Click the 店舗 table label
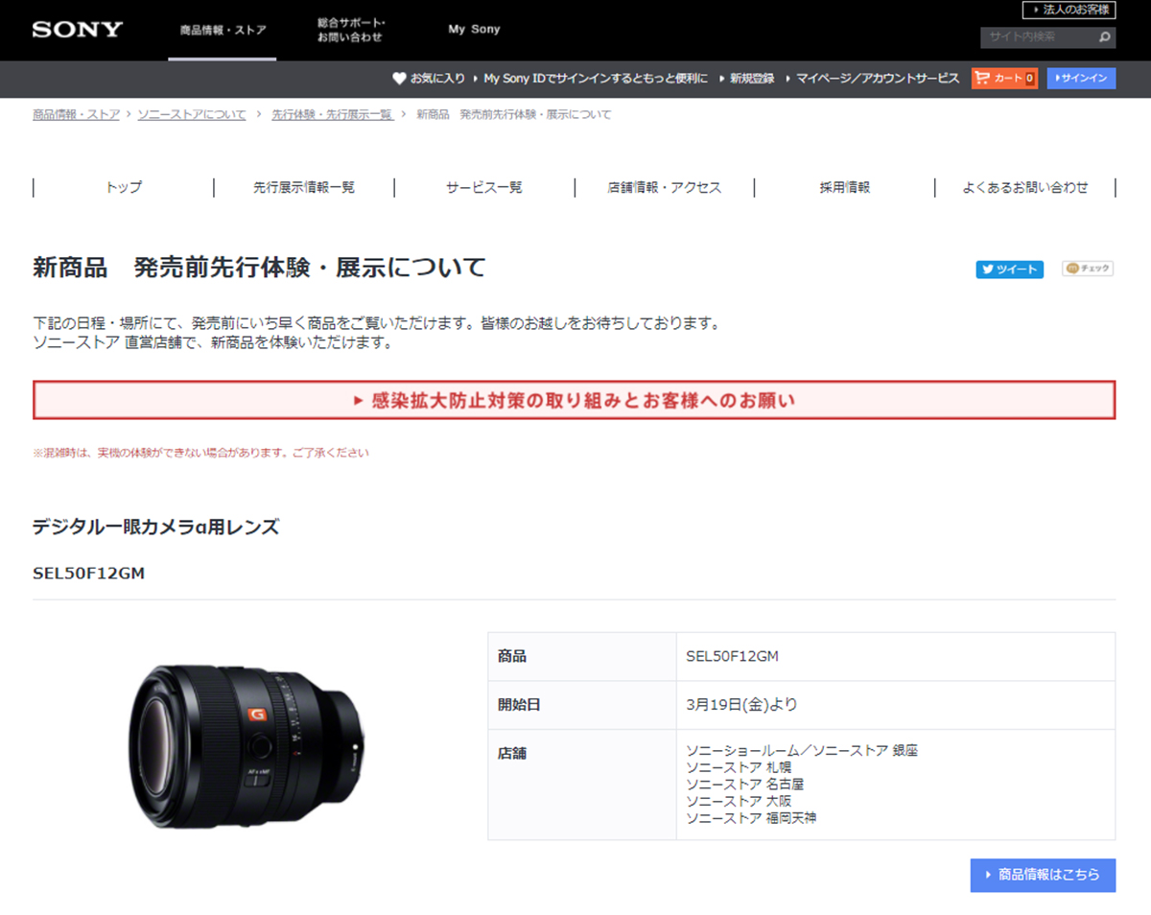 512,753
